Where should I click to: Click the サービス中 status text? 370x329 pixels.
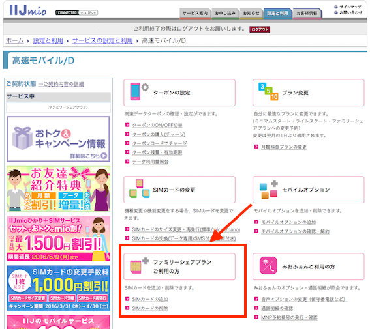tap(20, 96)
